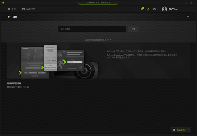This screenshot has width=197, height=136.
Task: Go to the 主页 home tab
Action: (x=12, y=9)
